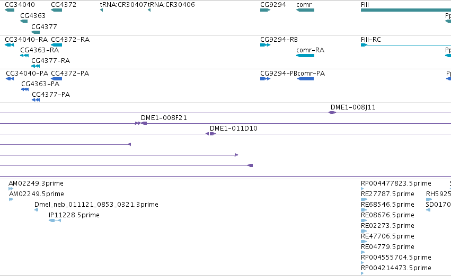Select the CG4377-PA protein glyph
Viewport: 451px width, 276px height.
[x=36, y=100]
